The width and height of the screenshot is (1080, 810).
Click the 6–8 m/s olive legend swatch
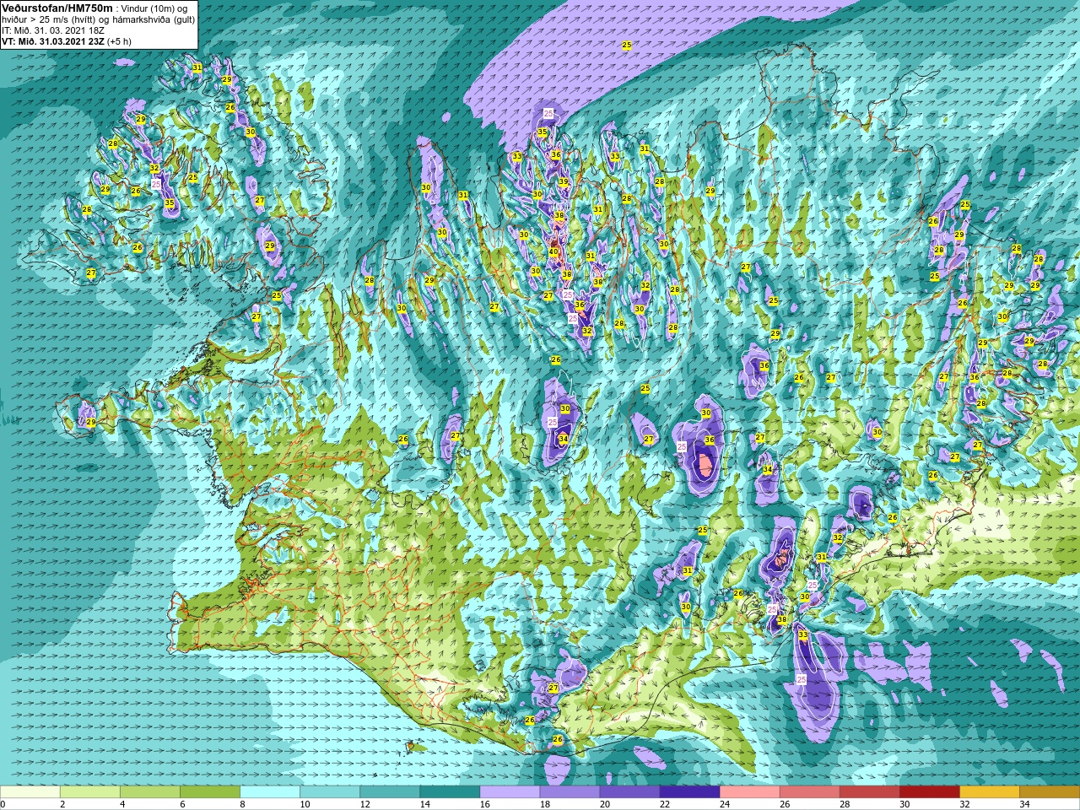210,792
